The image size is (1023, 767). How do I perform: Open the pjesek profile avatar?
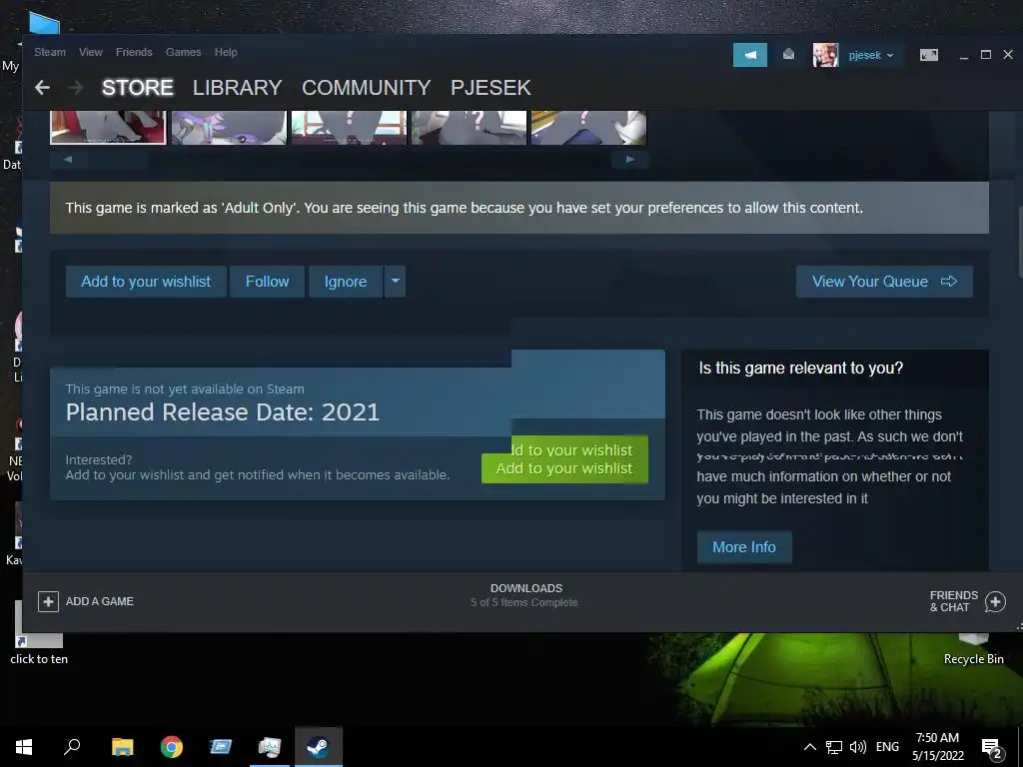click(825, 55)
